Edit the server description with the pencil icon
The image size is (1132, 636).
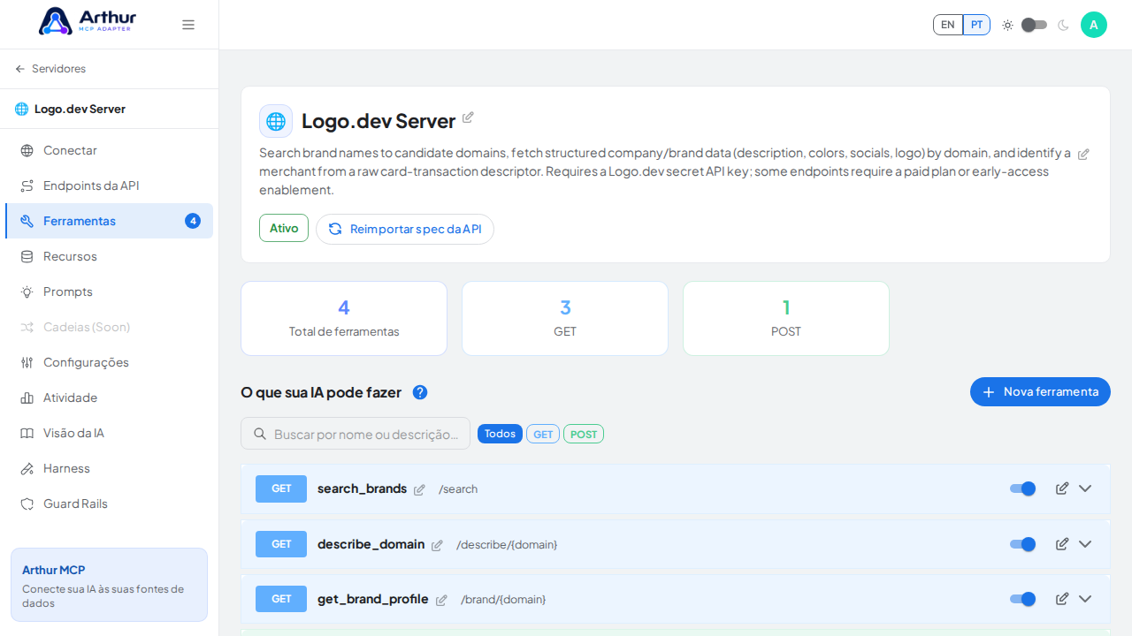coord(1083,154)
